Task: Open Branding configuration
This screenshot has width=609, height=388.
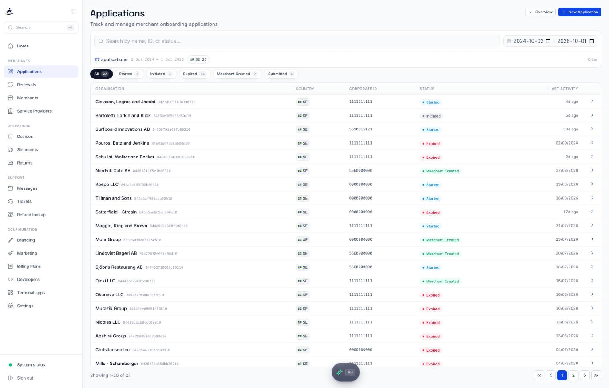Action: pos(41,240)
